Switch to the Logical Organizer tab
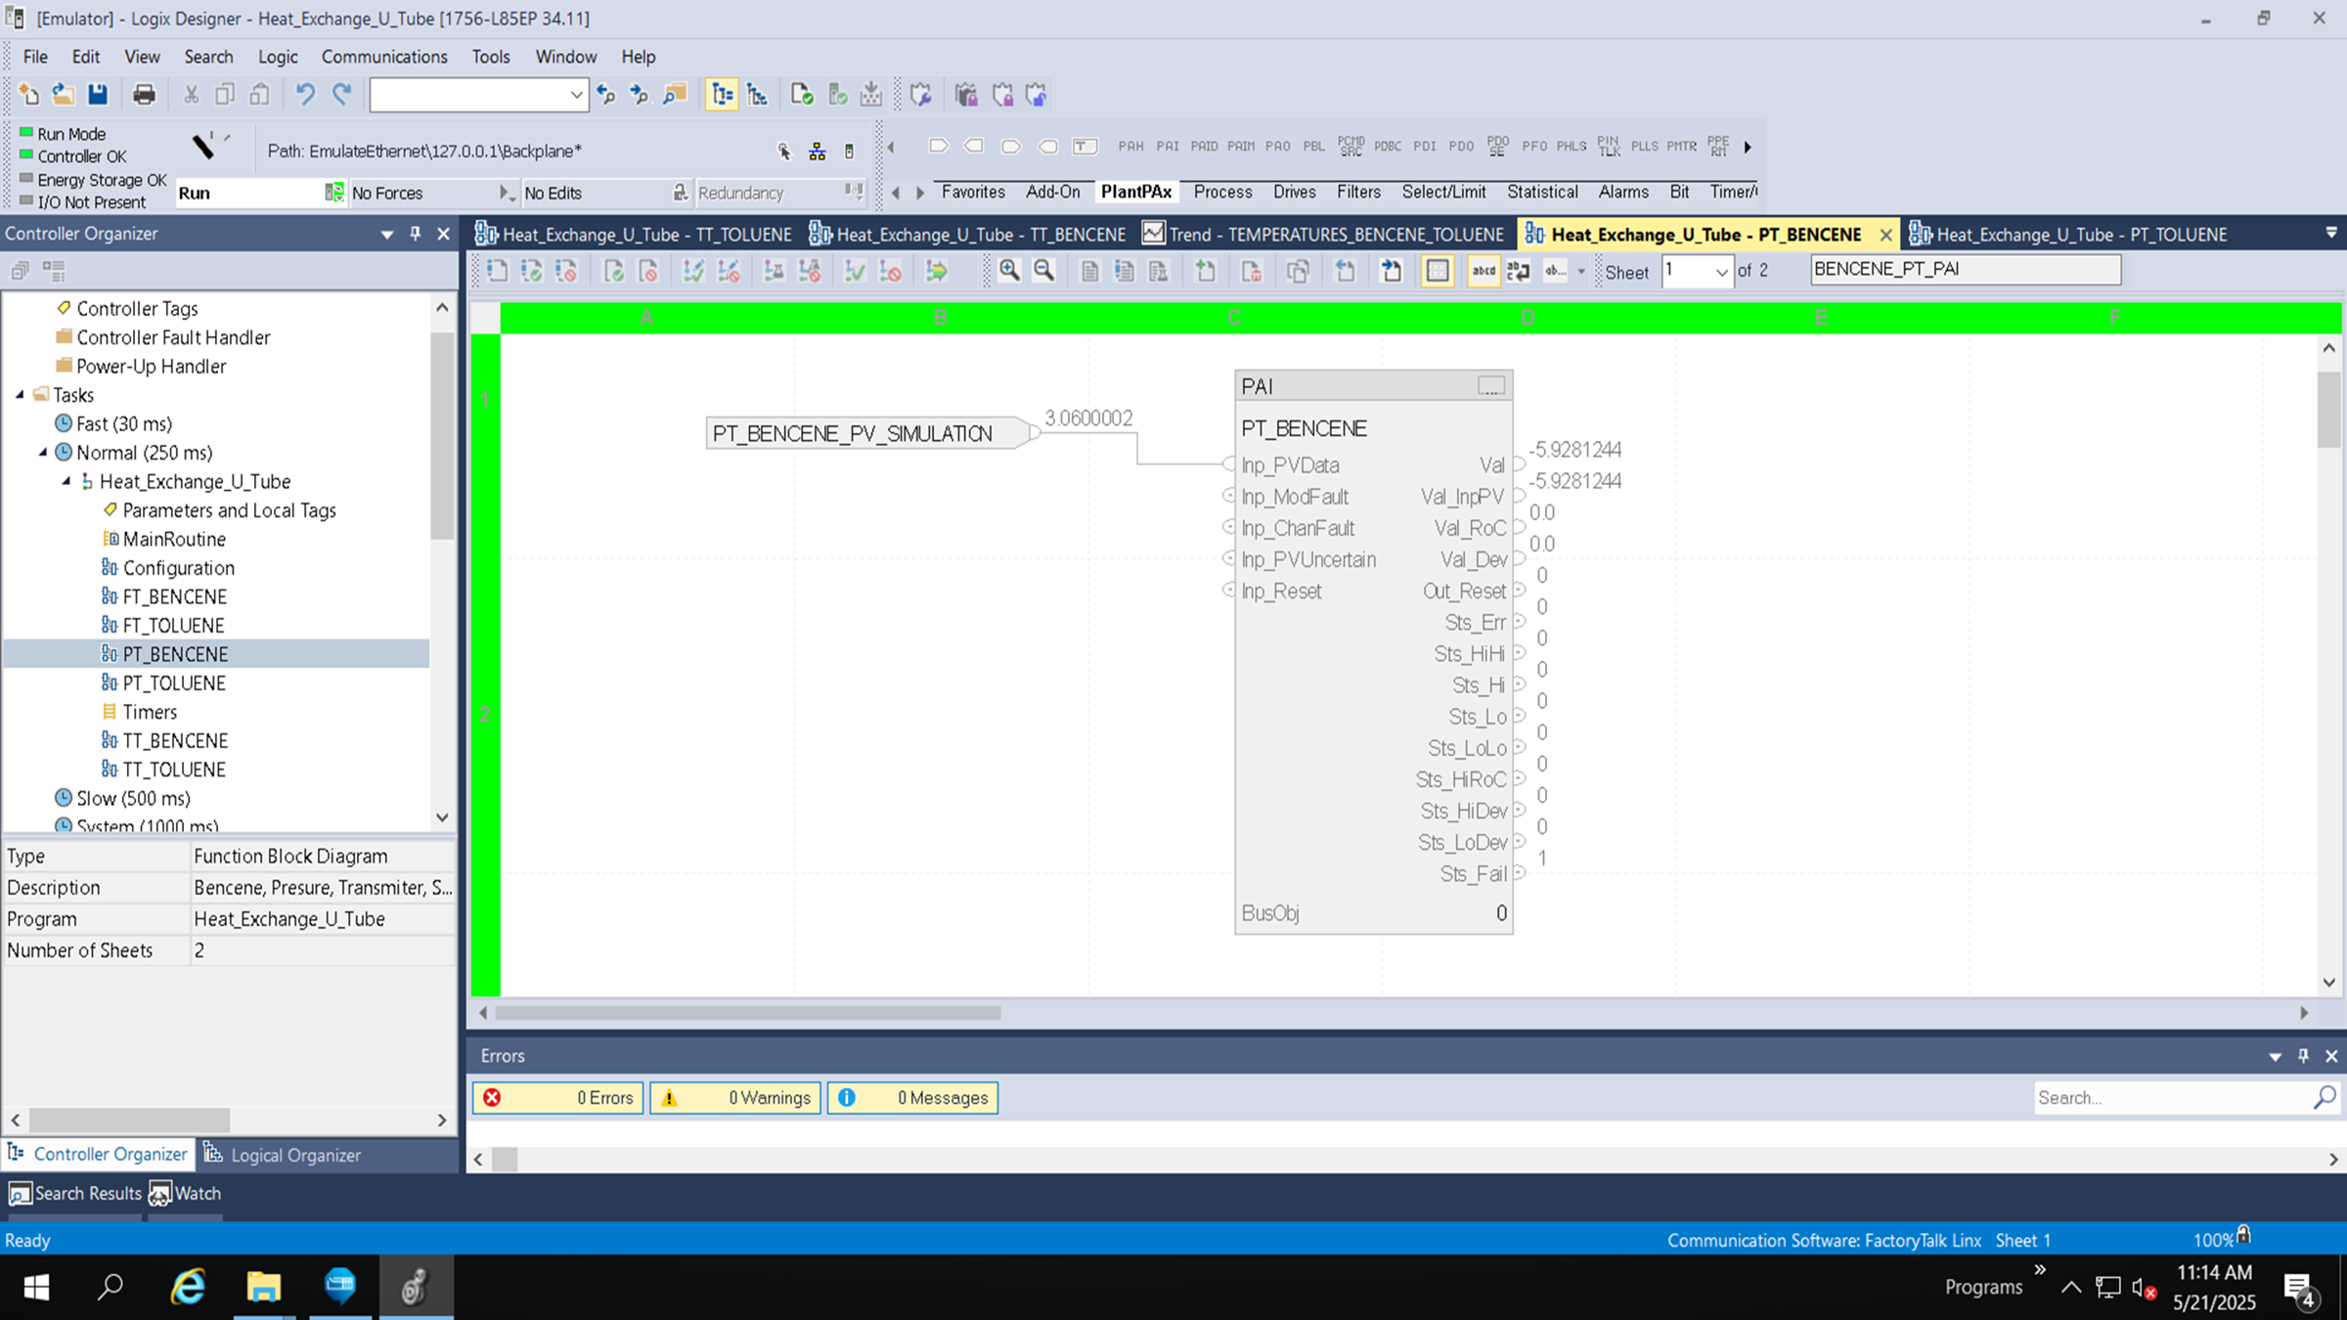 pyautogui.click(x=283, y=1155)
